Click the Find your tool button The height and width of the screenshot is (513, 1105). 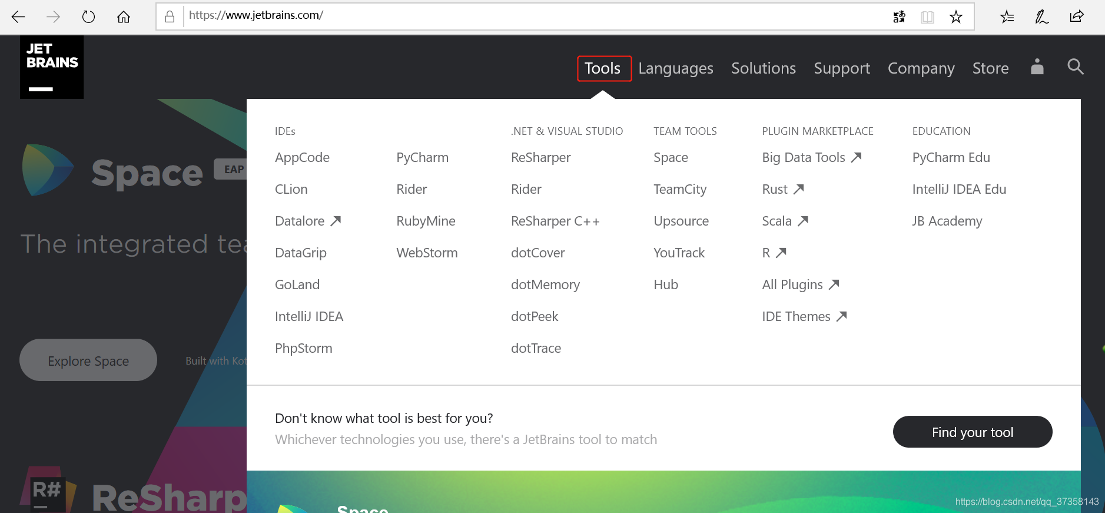pyautogui.click(x=973, y=432)
